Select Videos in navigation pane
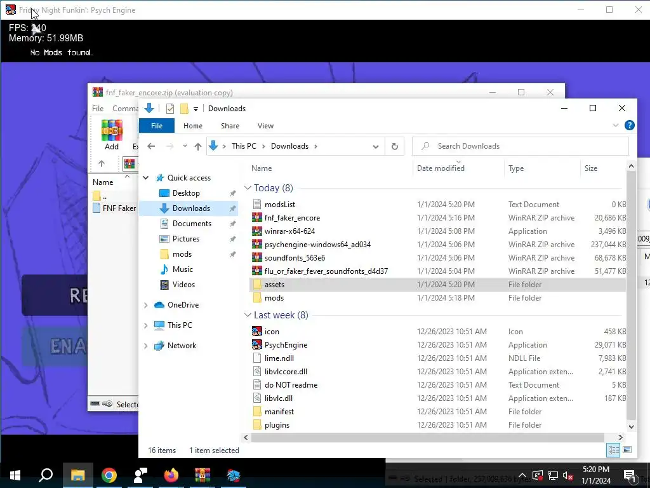Viewport: 650px width, 488px height. click(183, 285)
